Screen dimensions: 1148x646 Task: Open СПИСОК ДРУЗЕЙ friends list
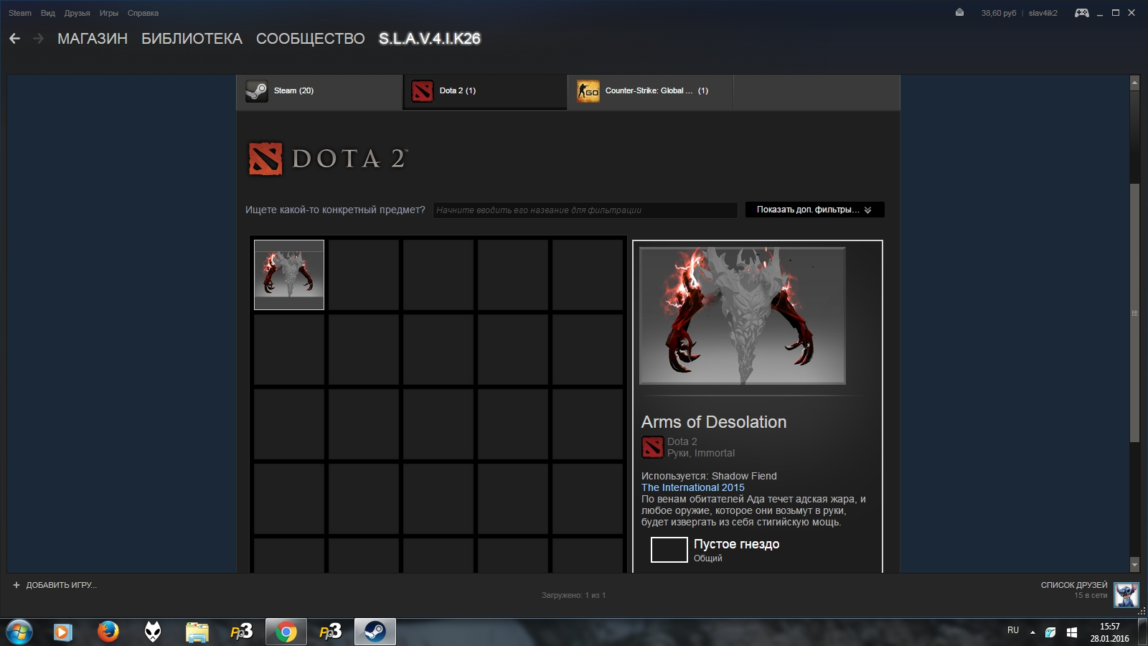click(1074, 585)
